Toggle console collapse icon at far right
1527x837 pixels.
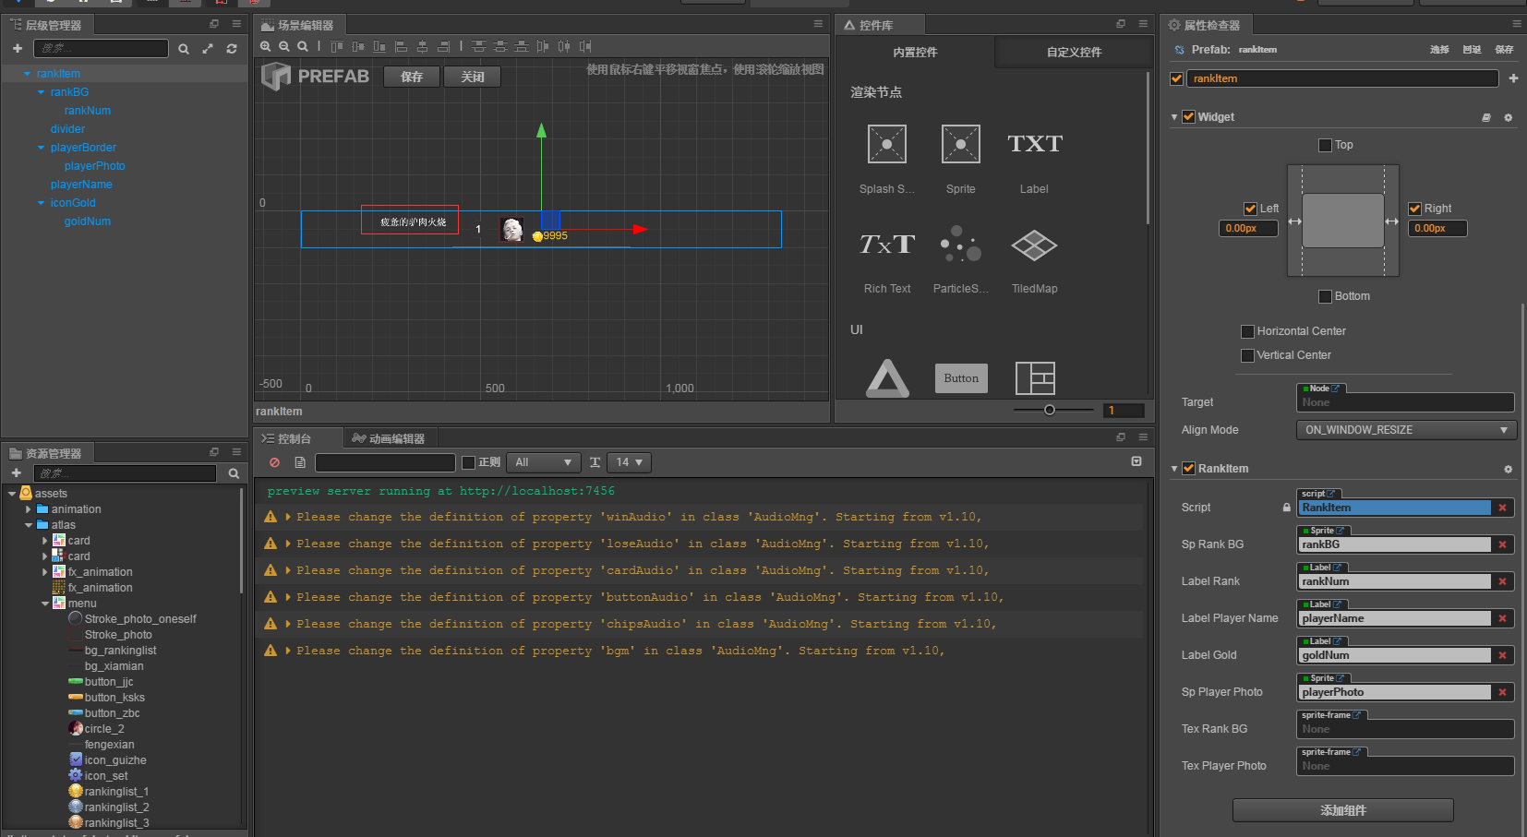point(1136,461)
